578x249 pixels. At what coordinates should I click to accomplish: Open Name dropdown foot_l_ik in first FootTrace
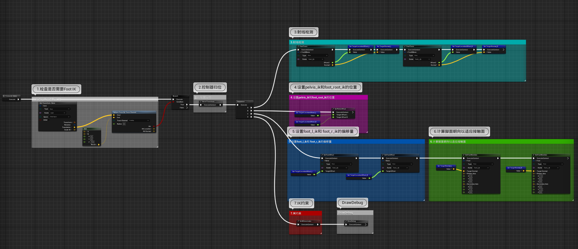pyautogui.click(x=316, y=59)
